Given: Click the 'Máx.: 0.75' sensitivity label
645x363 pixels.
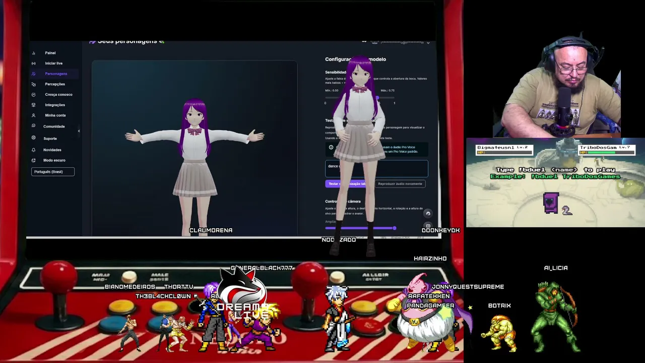Looking at the screenshot, I should pos(388,91).
